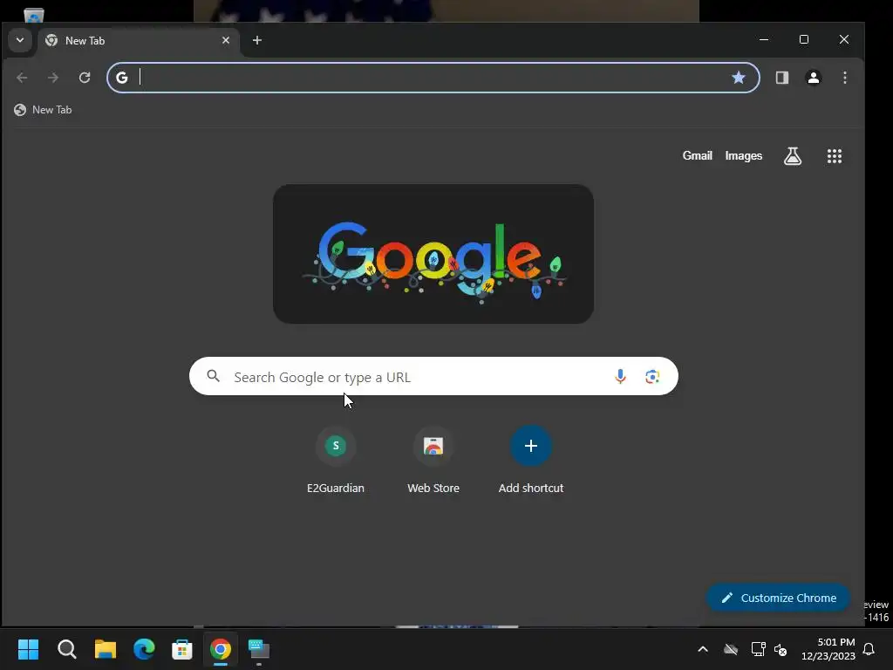This screenshot has width=893, height=670.
Task: Open notification bell in taskbar
Action: [x=869, y=649]
